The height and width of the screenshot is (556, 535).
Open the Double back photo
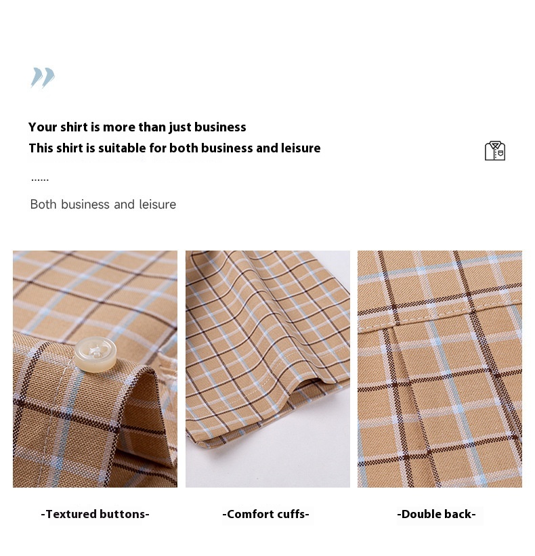click(440, 369)
